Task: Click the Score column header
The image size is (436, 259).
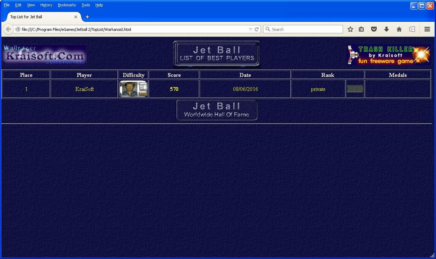Action: (174, 75)
